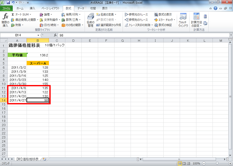Open the 日付/時刻 functions library
Image resolution: width=233 pixels, height=166 pixels.
[49, 25]
